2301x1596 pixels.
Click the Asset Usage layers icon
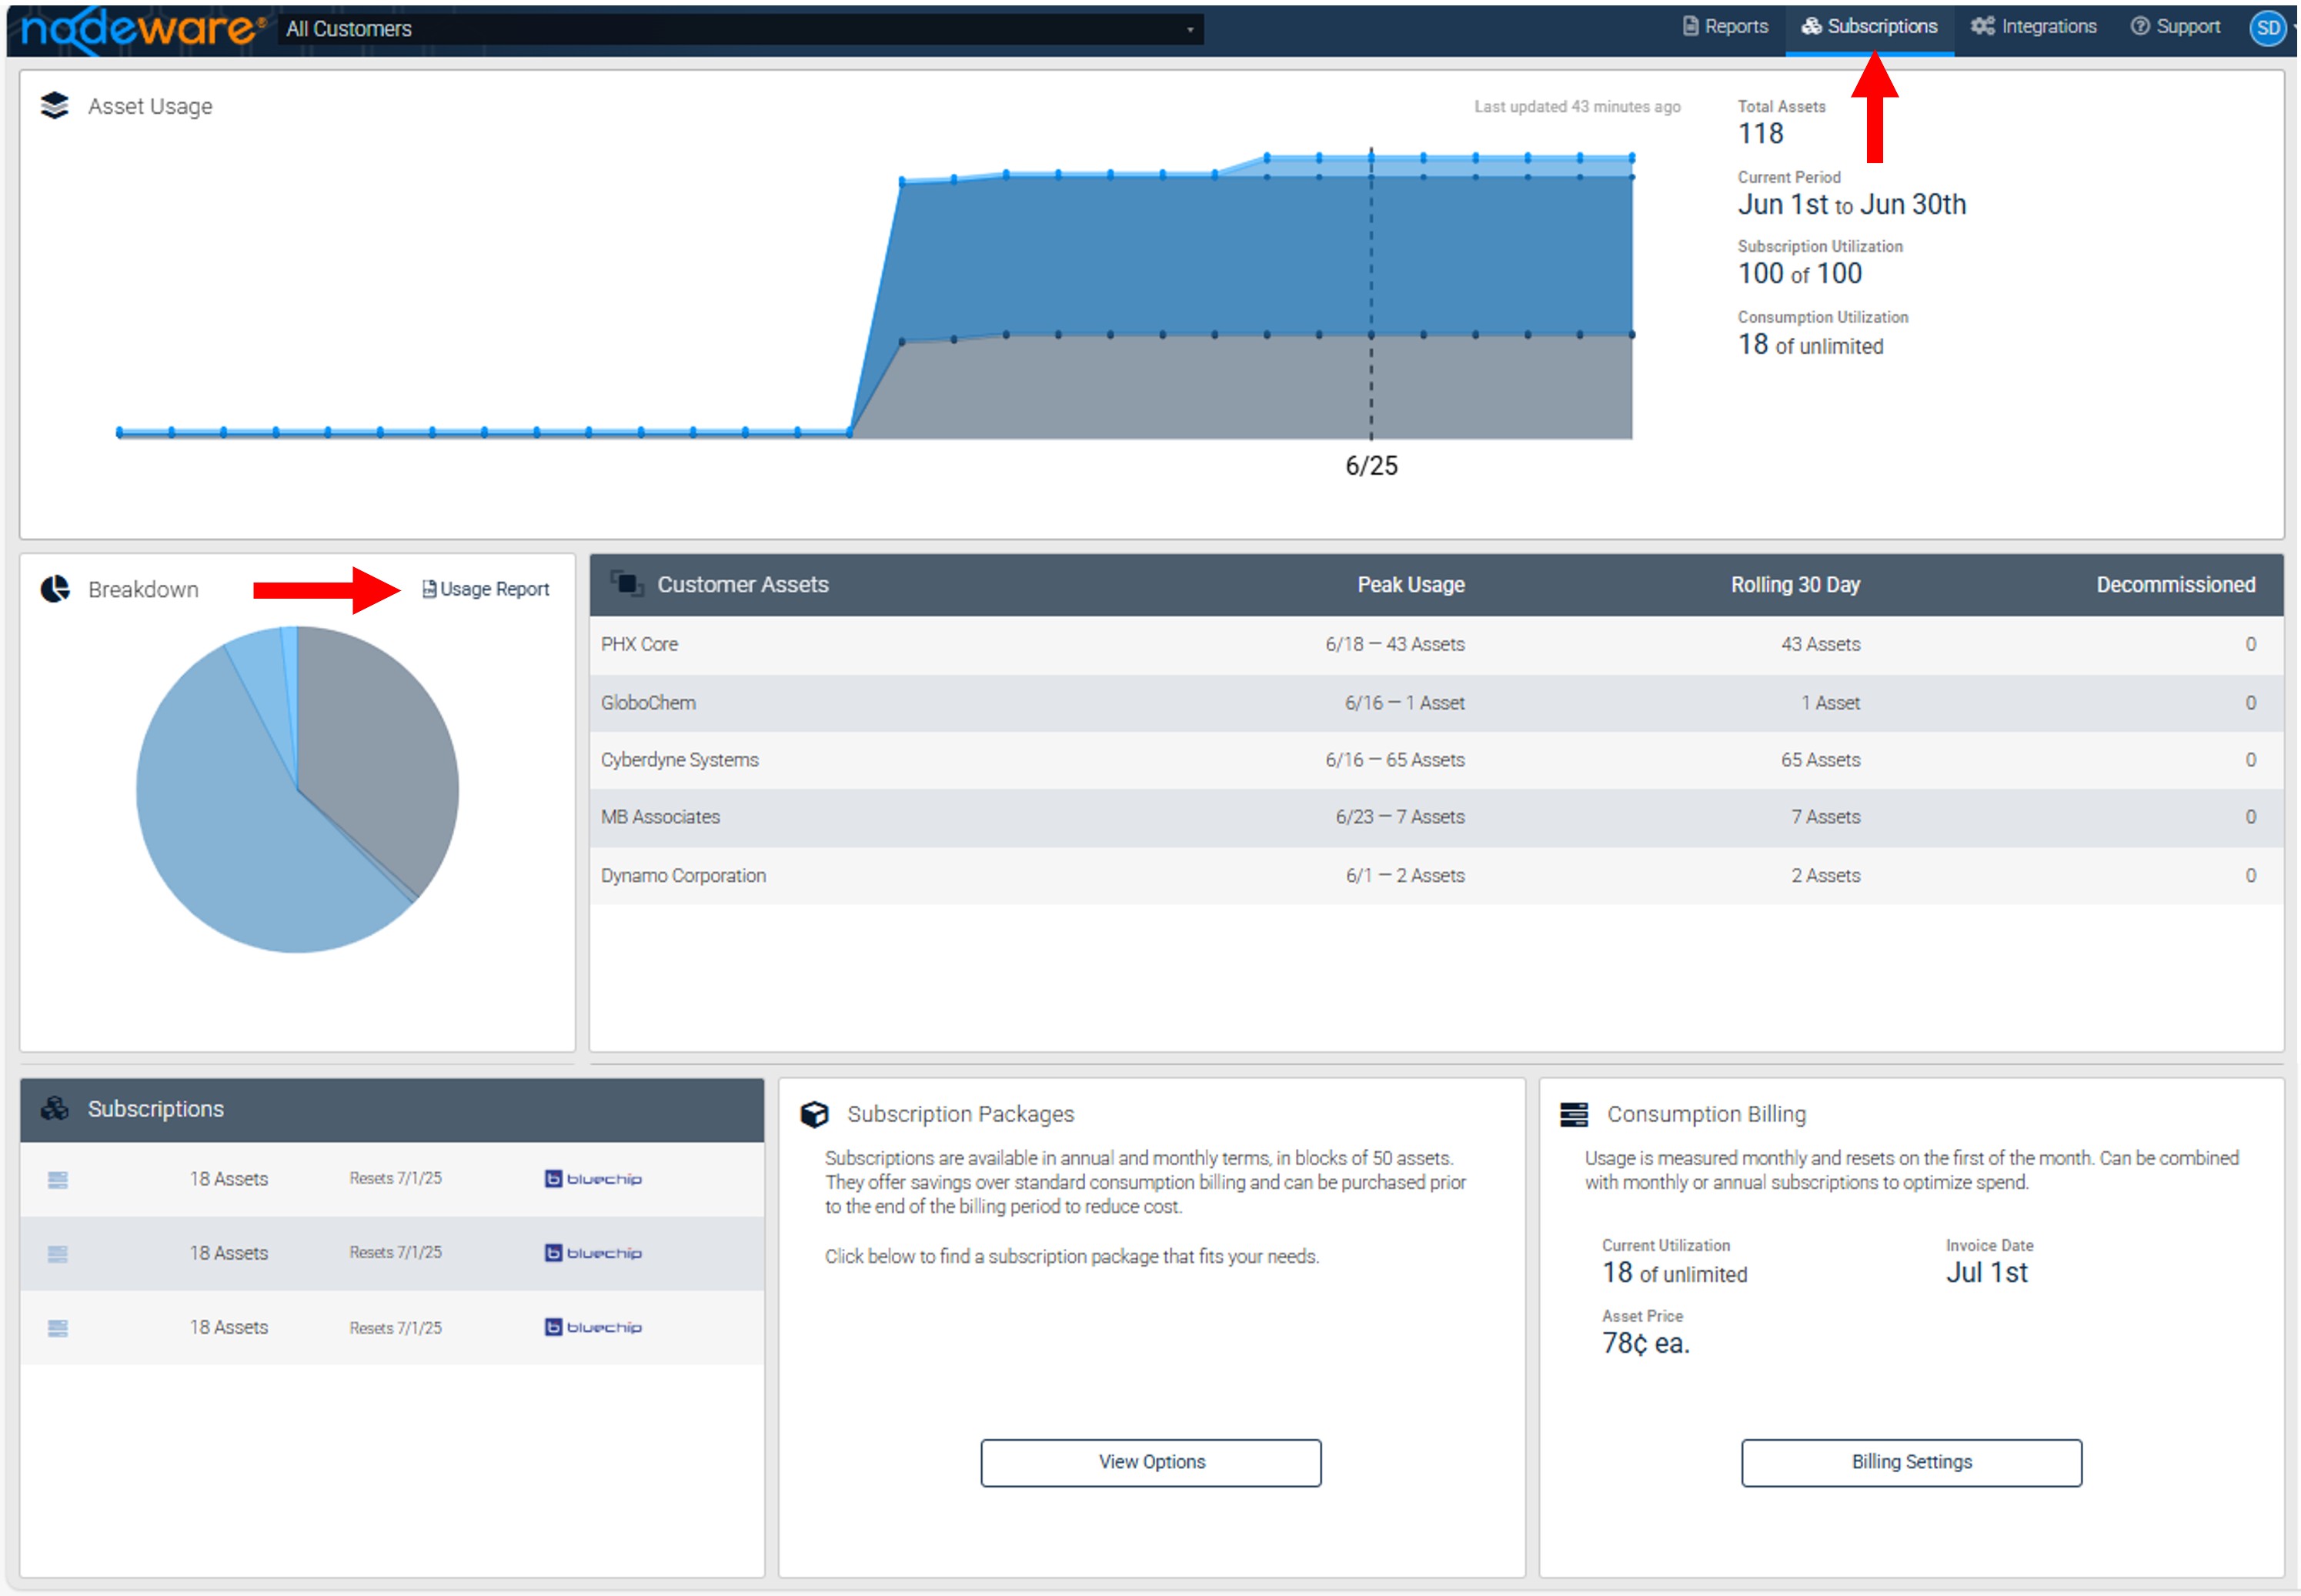(55, 105)
